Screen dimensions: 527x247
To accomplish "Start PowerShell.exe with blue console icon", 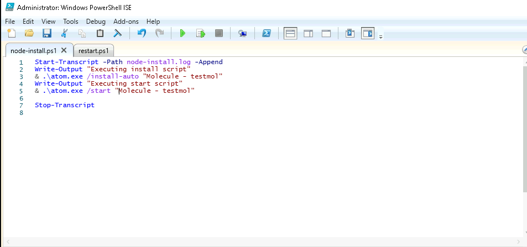I will 267,33.
